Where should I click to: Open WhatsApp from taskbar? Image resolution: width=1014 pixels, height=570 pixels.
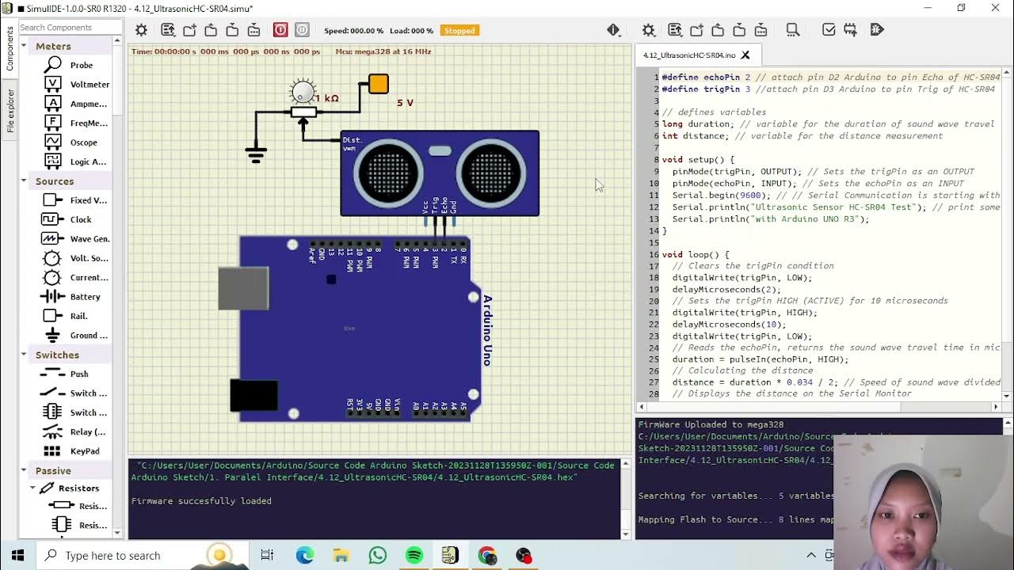click(377, 555)
